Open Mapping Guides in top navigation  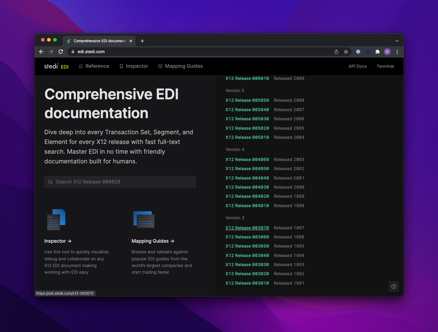[181, 66]
